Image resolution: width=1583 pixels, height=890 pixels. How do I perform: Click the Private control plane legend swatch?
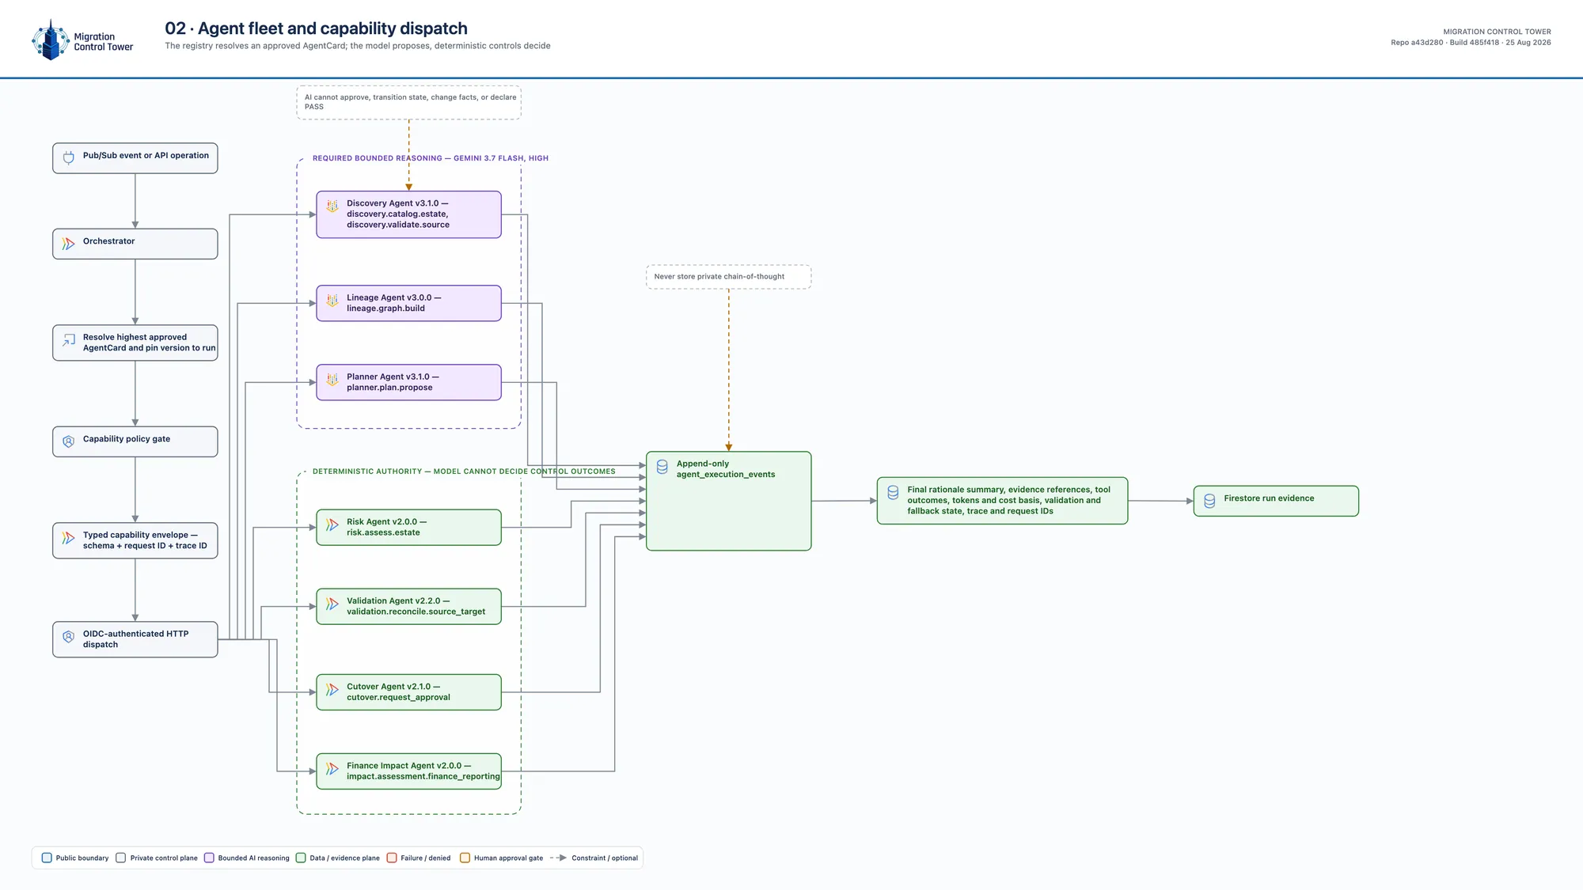121,858
